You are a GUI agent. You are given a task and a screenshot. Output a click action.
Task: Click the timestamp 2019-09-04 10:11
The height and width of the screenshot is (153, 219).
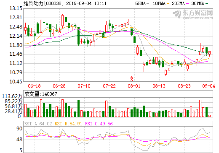(86, 3)
